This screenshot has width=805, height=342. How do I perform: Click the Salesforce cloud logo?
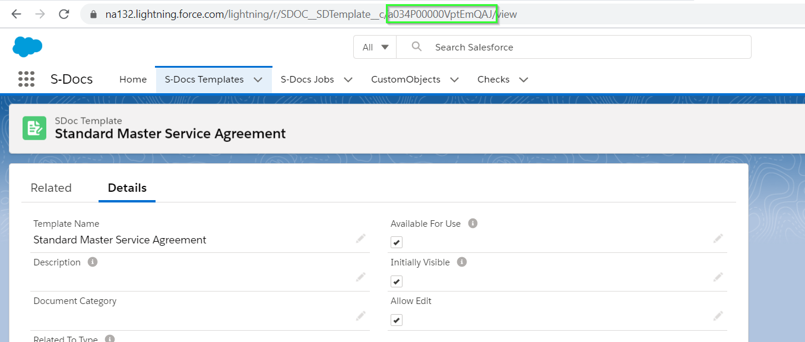click(x=27, y=46)
